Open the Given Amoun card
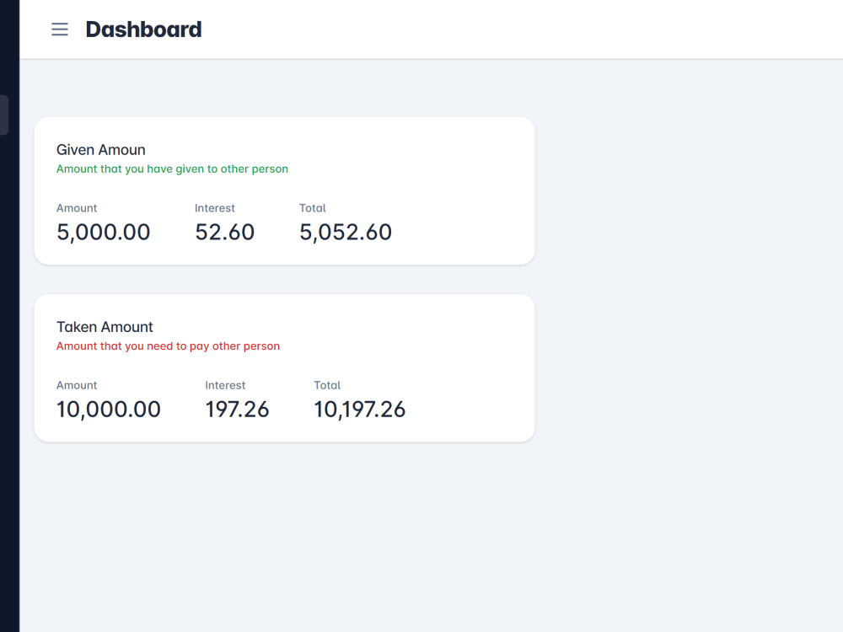Viewport: 843px width, 632px height. 284,190
